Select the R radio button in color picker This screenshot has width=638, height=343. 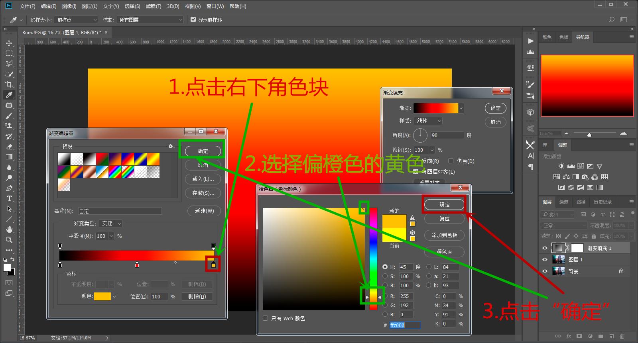385,296
